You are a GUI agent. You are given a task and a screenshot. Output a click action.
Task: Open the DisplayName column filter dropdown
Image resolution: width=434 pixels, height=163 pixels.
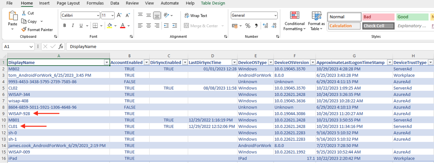107,63
